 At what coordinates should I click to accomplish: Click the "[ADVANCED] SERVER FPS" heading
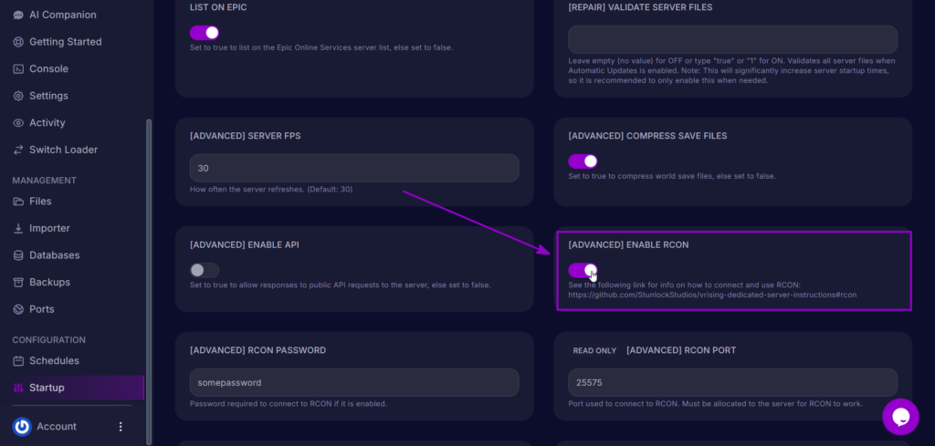[245, 136]
